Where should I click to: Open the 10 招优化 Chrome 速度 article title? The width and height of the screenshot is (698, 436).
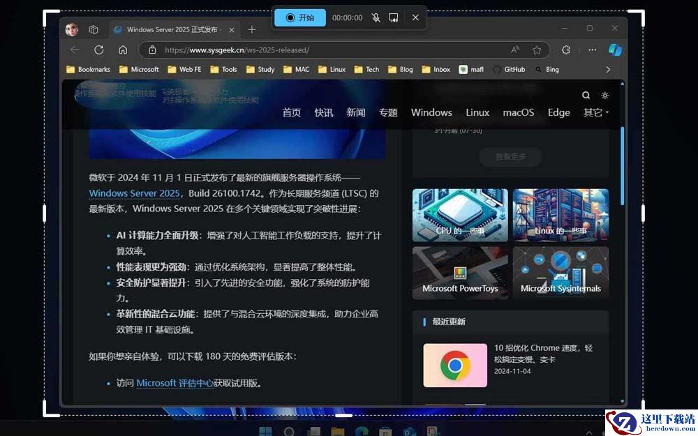pyautogui.click(x=543, y=353)
